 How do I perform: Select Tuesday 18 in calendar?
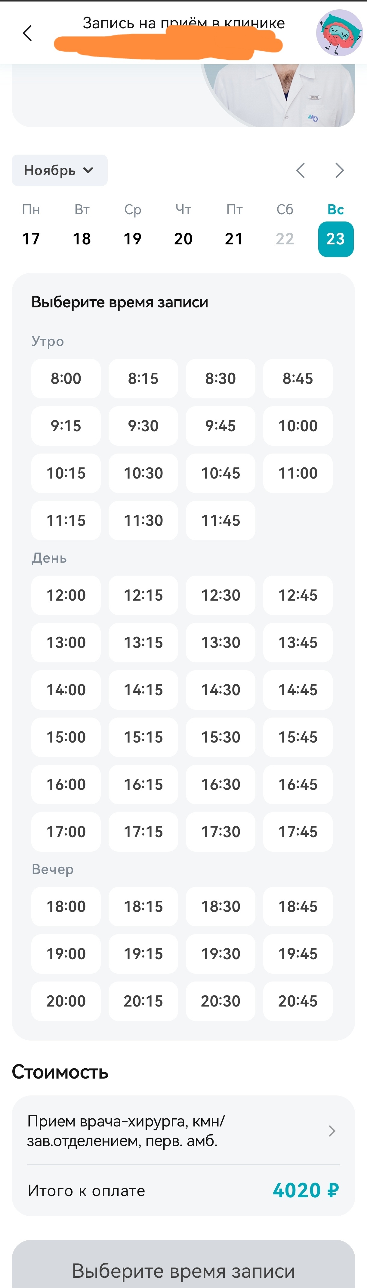tap(82, 238)
